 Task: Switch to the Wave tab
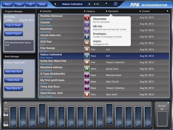(x=8, y=4)
